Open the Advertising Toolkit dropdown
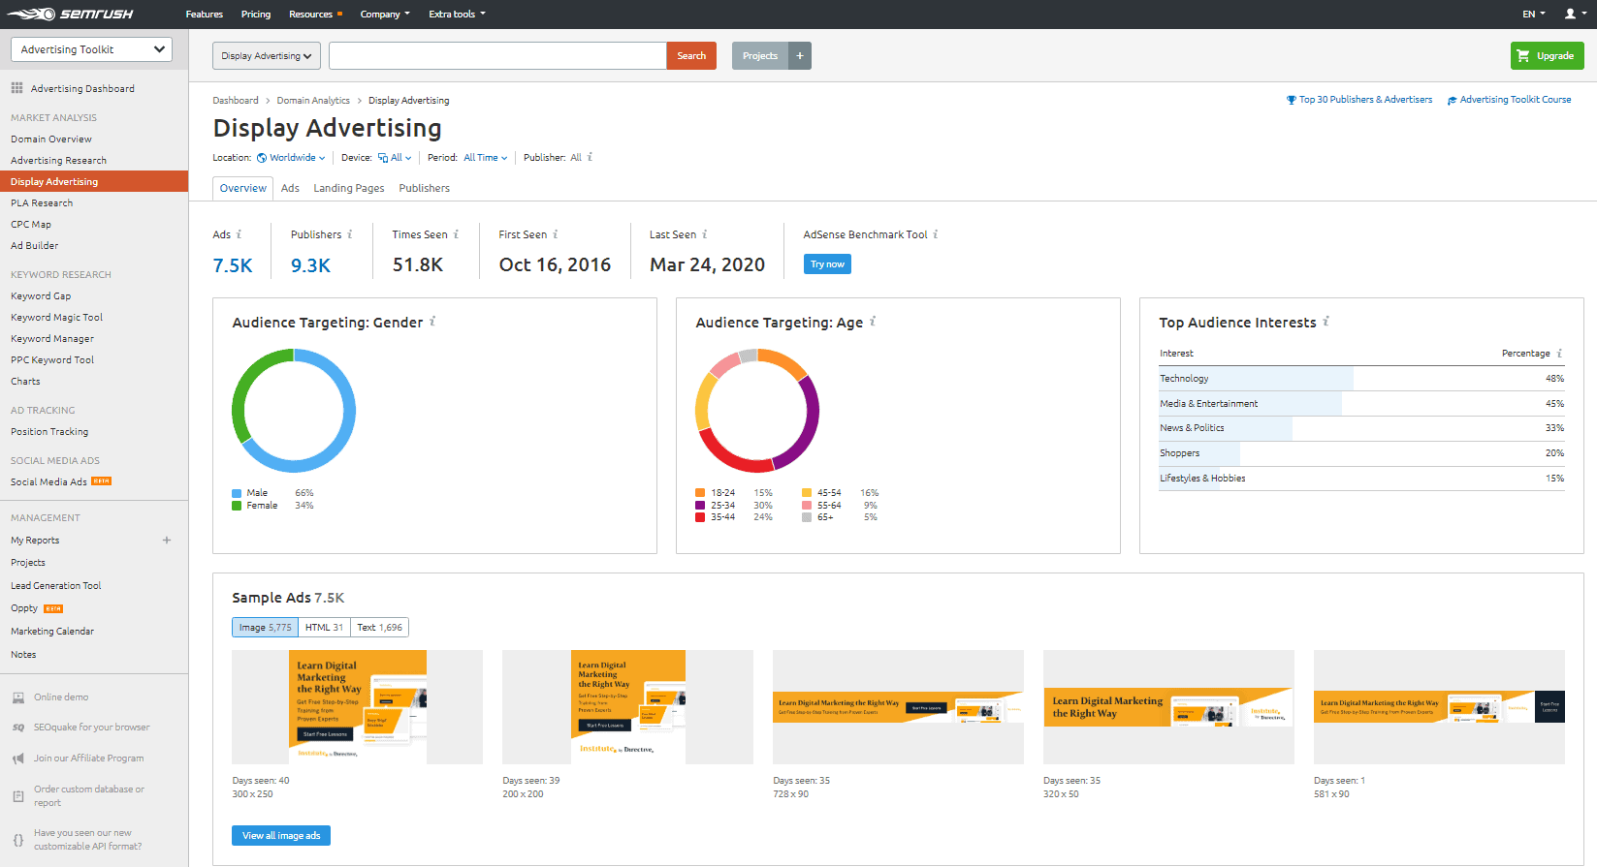The image size is (1597, 867). pyautogui.click(x=91, y=49)
